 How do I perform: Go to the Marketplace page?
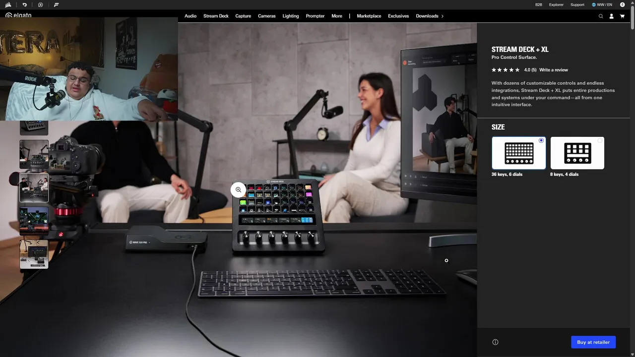pos(369,16)
